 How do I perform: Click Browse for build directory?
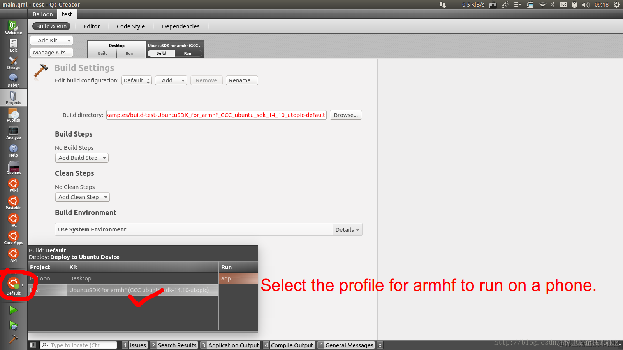[346, 115]
